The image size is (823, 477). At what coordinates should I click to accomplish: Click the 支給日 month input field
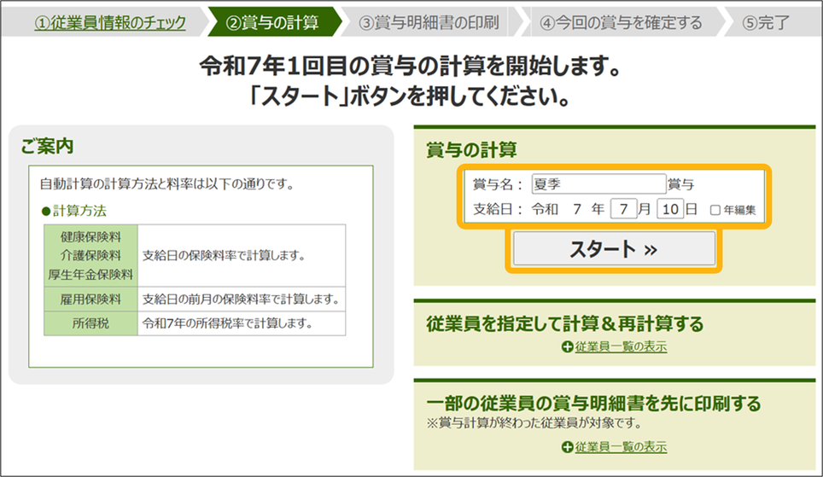coord(624,209)
